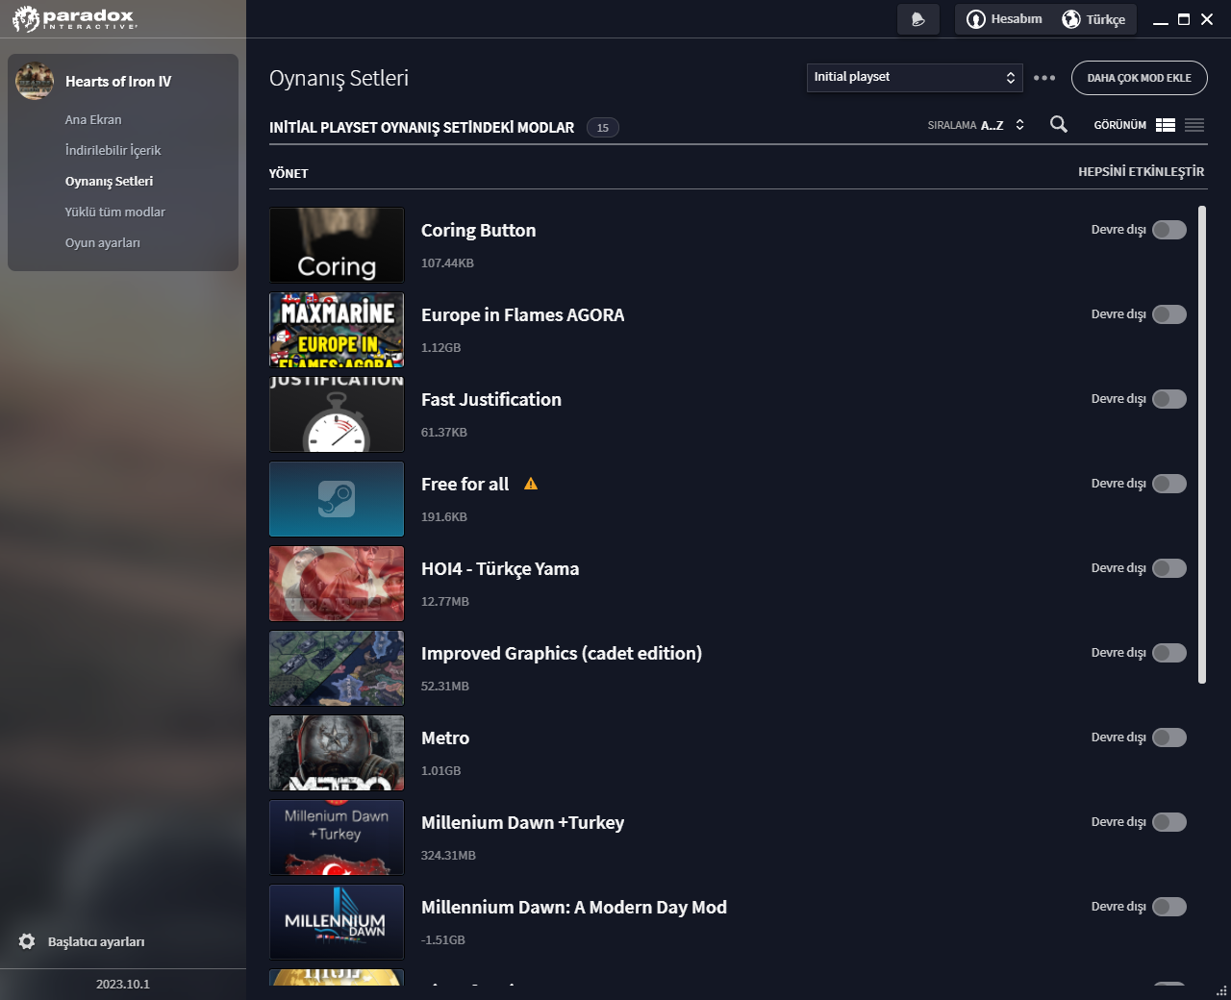1231x1000 pixels.
Task: Change the SIRALAMA A..Z sort order
Action: coord(976,125)
